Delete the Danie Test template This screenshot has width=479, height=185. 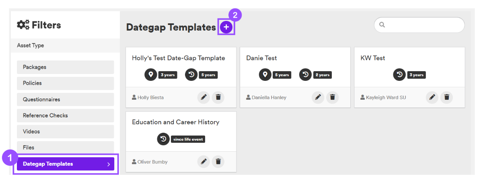332,97
